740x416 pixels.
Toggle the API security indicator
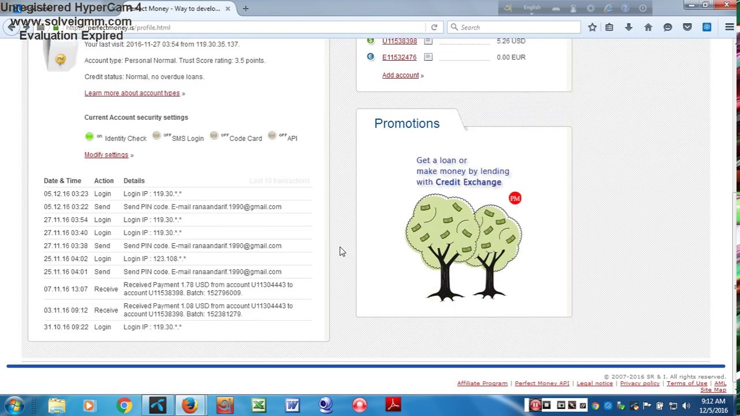tap(272, 136)
